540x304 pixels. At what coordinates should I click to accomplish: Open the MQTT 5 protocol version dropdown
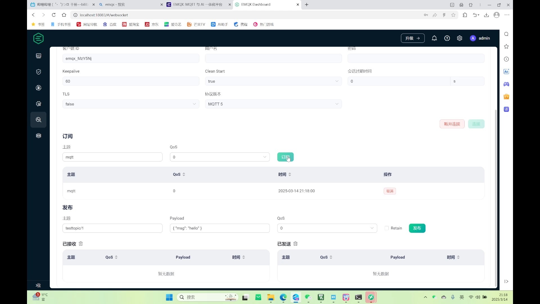pos(273,104)
